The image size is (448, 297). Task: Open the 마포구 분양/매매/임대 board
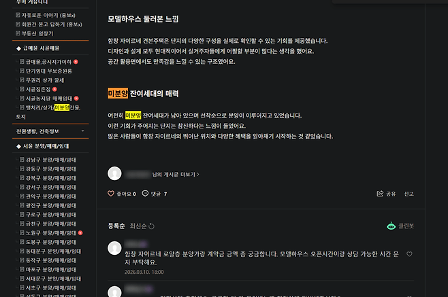[51, 269]
